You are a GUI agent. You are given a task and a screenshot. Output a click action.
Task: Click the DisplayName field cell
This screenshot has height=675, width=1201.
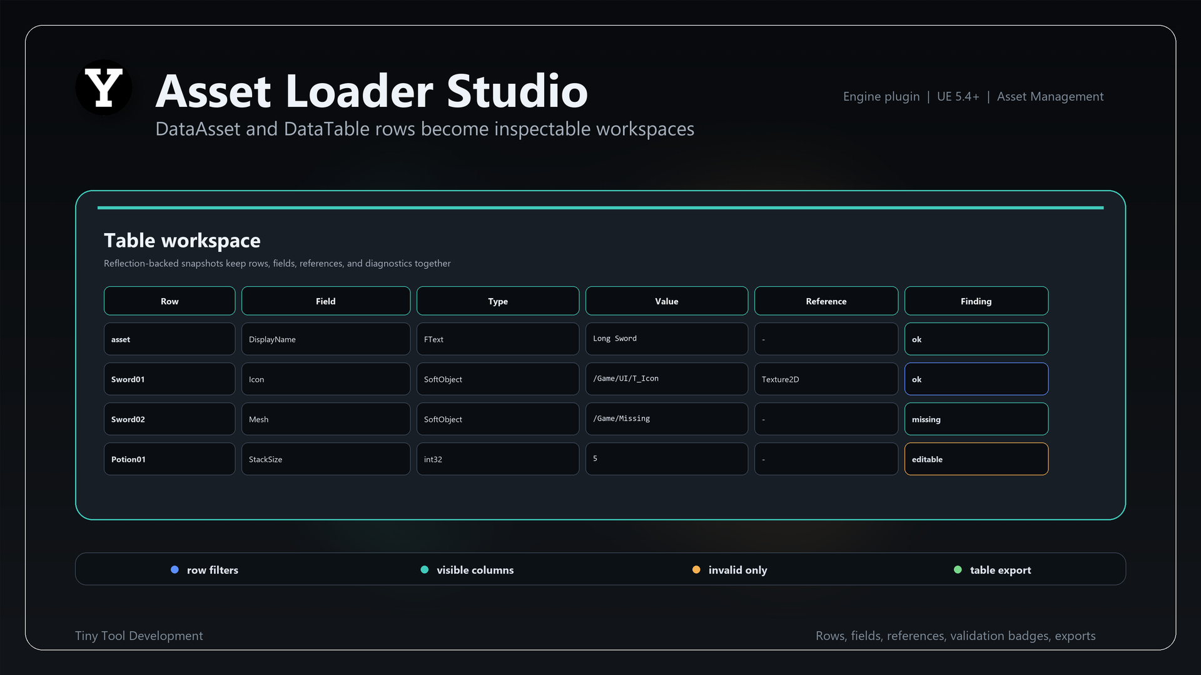[326, 339]
